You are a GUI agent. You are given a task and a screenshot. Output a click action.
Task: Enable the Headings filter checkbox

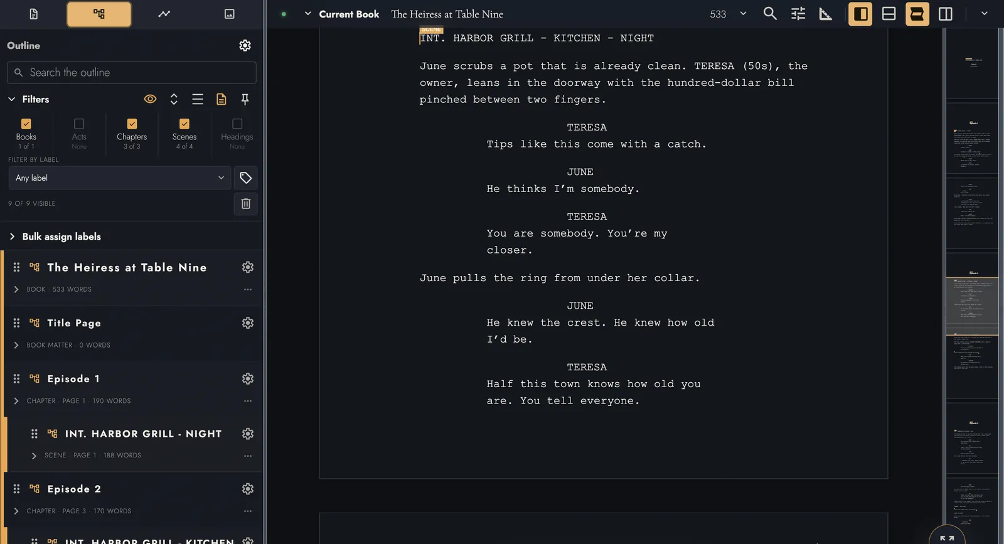(x=237, y=124)
